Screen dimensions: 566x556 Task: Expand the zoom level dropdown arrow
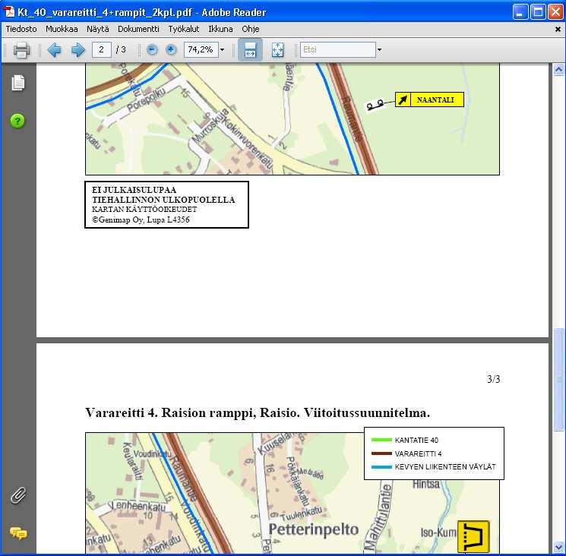pyautogui.click(x=223, y=50)
